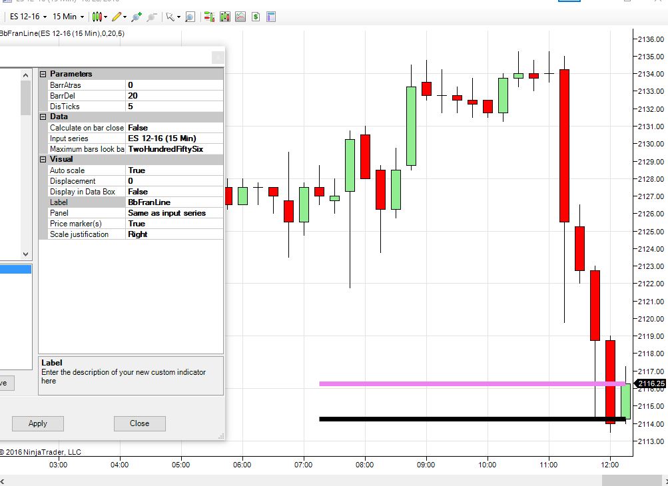Edit the Label value BbFranLine

174,202
